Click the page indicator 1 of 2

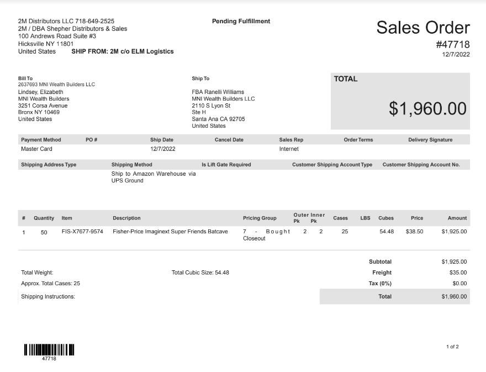[x=452, y=347]
